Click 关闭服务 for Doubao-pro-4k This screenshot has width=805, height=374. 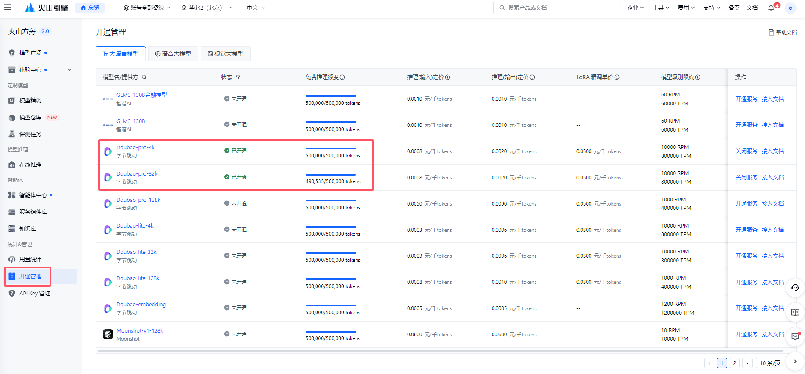746,151
